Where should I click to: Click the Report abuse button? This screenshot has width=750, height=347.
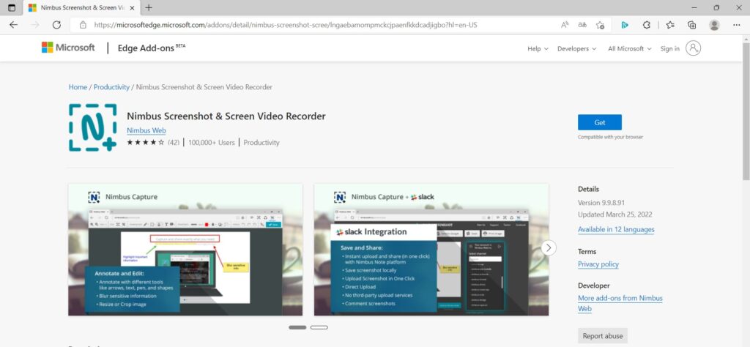tap(603, 336)
